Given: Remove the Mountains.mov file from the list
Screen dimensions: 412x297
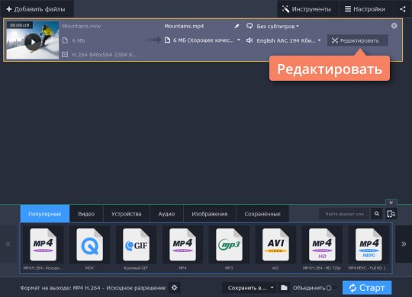Looking at the screenshot, I should tap(394, 26).
